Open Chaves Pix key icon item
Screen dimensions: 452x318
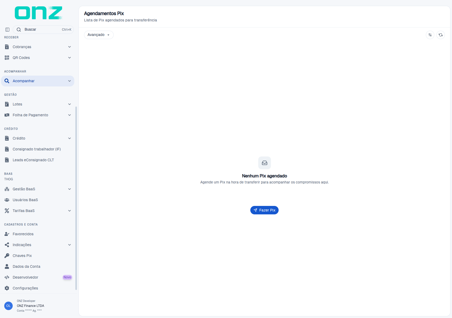[38, 256]
